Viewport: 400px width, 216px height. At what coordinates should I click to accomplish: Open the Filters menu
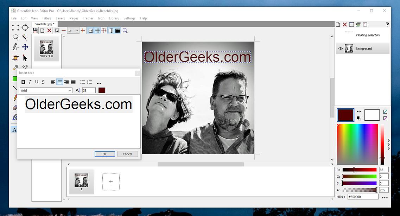coord(47,18)
